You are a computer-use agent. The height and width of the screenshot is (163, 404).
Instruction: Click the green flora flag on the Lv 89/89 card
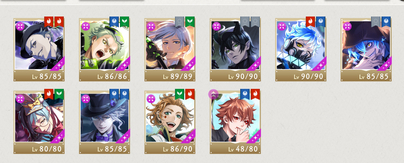[190, 22]
